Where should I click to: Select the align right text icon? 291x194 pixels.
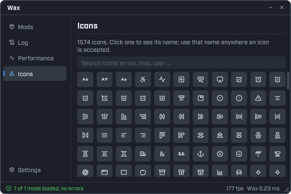click(x=143, y=135)
